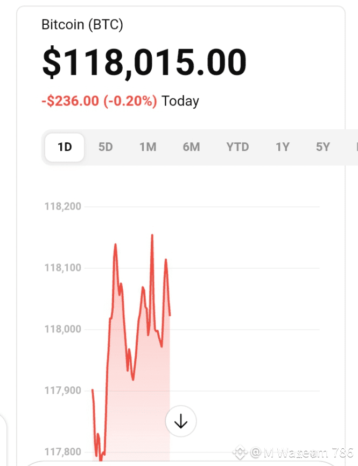
Task: Select the YTD range tab
Action: [237, 147]
